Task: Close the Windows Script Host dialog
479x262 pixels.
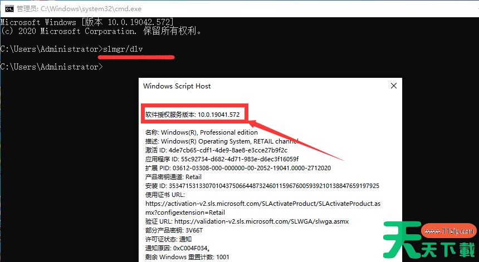Action: click(394, 86)
